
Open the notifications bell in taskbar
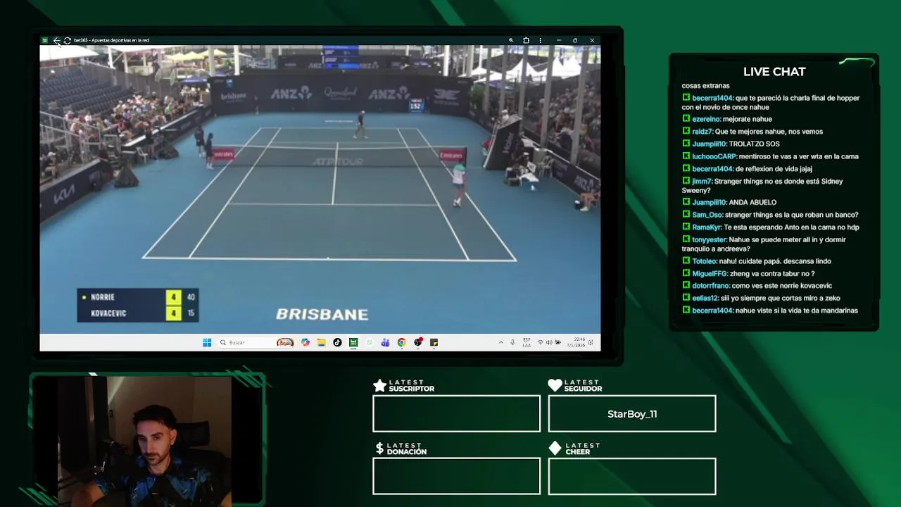pos(591,343)
